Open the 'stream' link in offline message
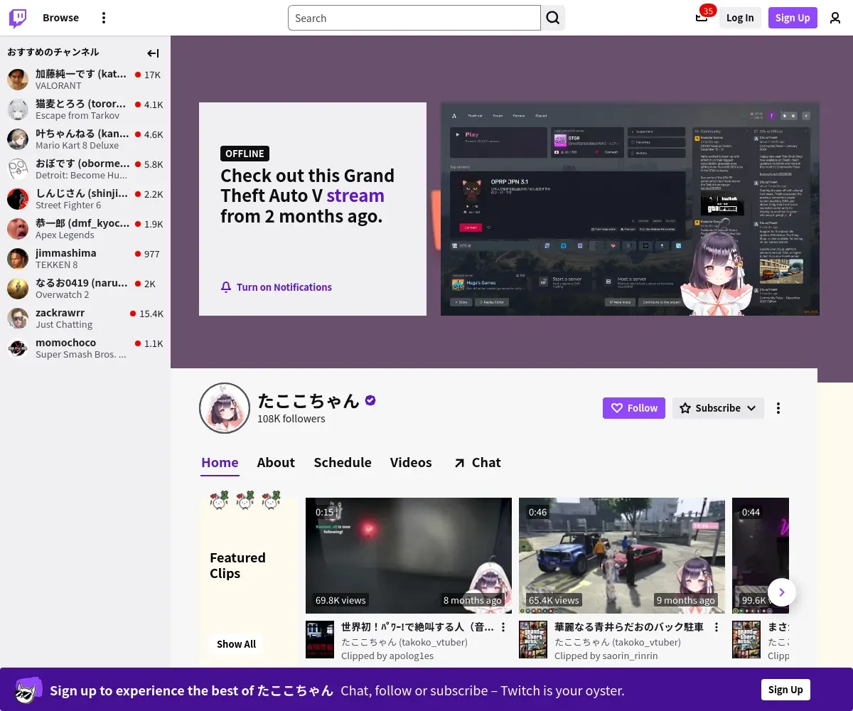 pyautogui.click(x=355, y=196)
